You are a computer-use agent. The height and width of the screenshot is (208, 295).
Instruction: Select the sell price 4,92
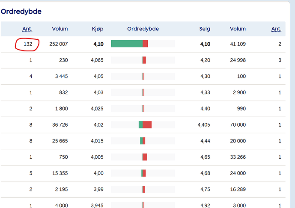point(205,205)
